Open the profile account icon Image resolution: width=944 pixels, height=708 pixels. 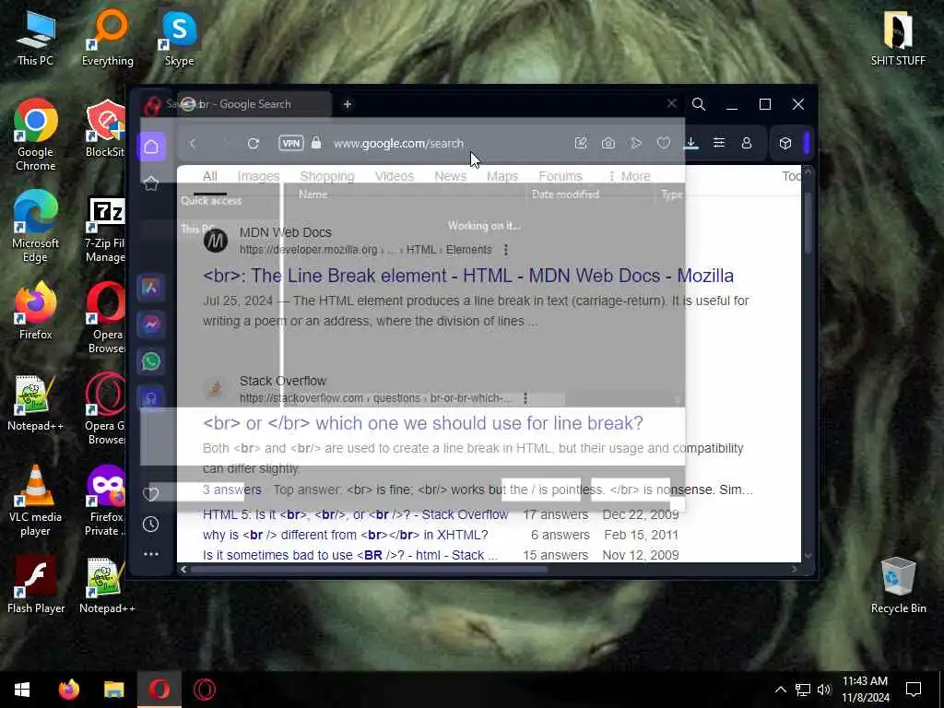747,143
